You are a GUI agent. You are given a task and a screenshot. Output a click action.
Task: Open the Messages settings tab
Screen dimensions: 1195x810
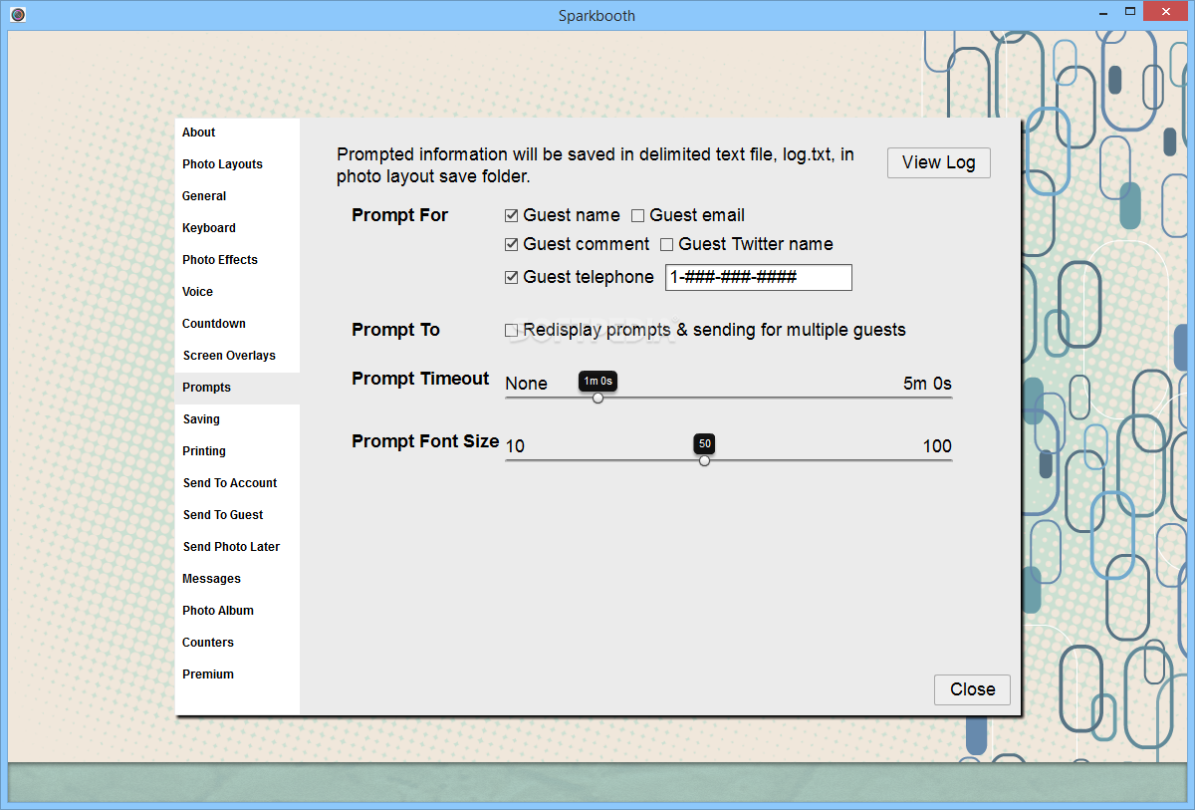click(x=237, y=579)
